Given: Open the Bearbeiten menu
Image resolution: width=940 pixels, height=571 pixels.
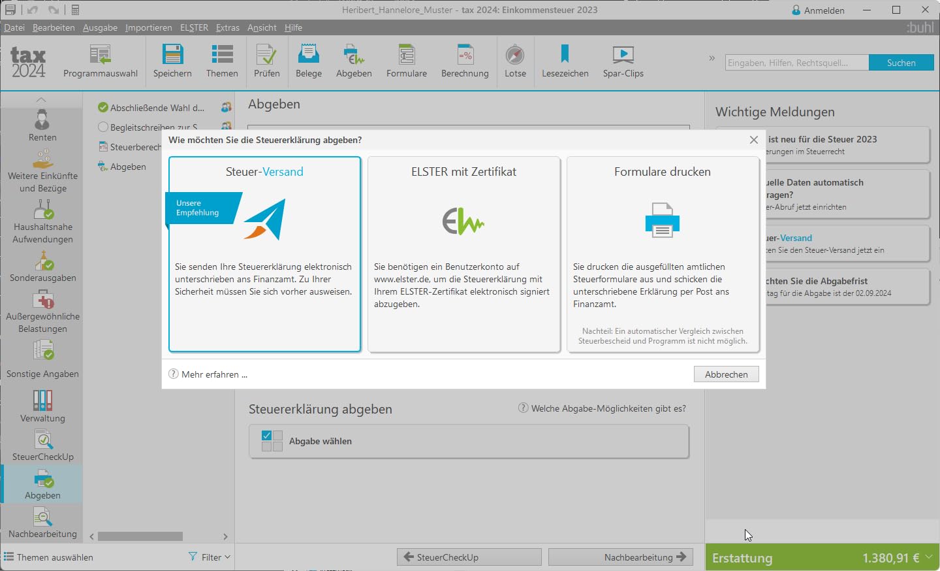Looking at the screenshot, I should click(54, 27).
